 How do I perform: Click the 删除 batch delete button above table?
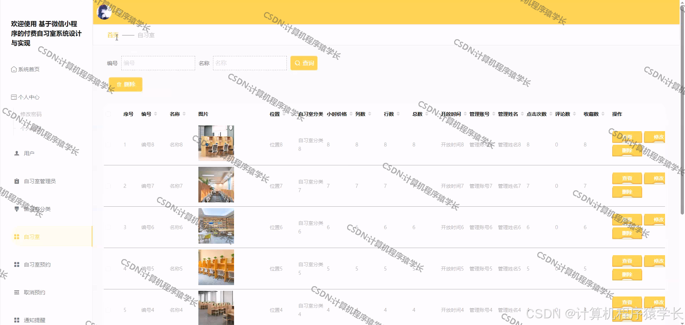126,84
